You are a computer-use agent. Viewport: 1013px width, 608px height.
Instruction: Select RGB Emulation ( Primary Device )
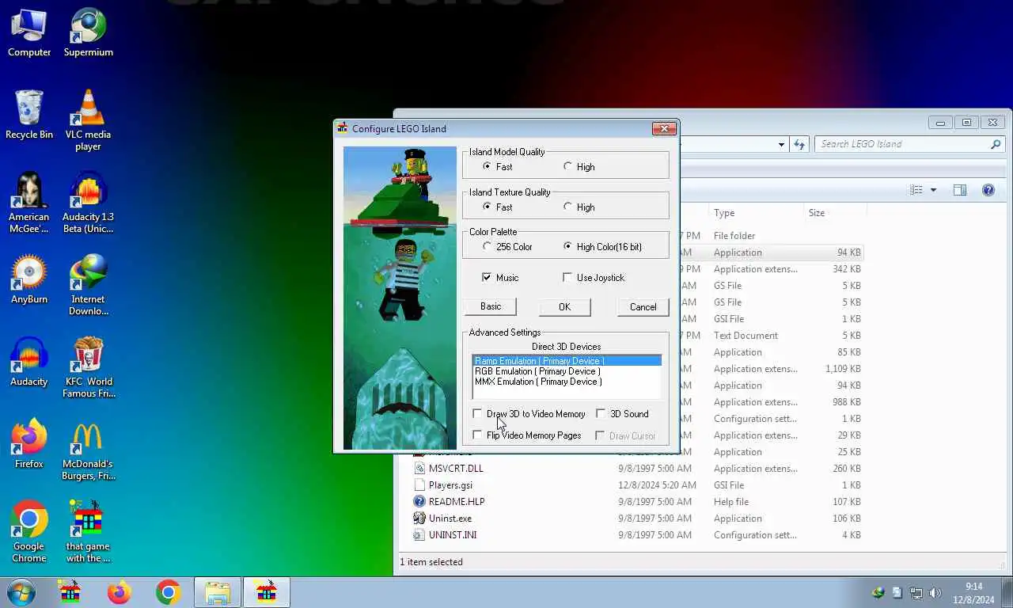point(567,371)
